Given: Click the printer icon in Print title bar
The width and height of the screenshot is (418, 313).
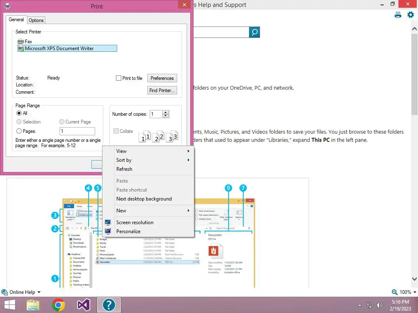Looking at the screenshot, I should 7,6.
